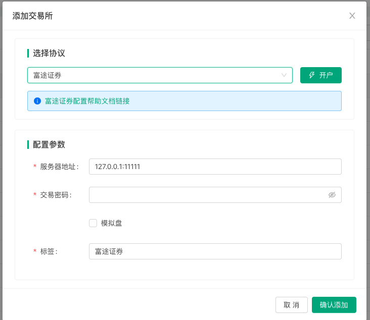Confirm with the 确认添加 button

(334, 305)
